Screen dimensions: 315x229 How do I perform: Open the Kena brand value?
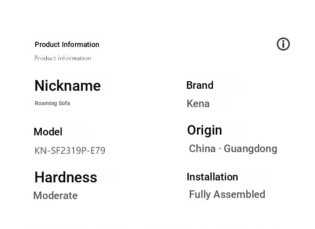pos(198,104)
